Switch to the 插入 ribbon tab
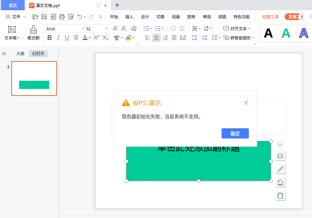 pyautogui.click(x=129, y=16)
